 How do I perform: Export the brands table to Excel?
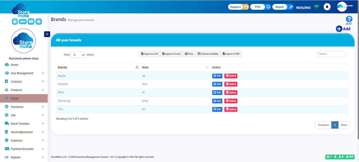click(171, 54)
